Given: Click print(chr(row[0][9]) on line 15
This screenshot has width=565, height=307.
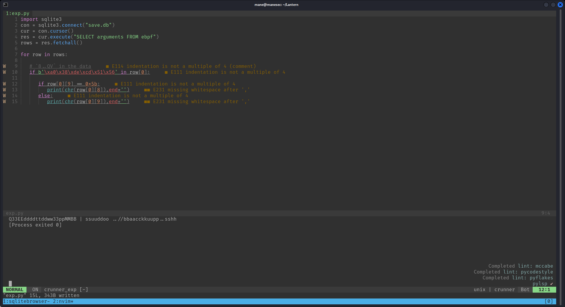Looking at the screenshot, I should (x=77, y=102).
